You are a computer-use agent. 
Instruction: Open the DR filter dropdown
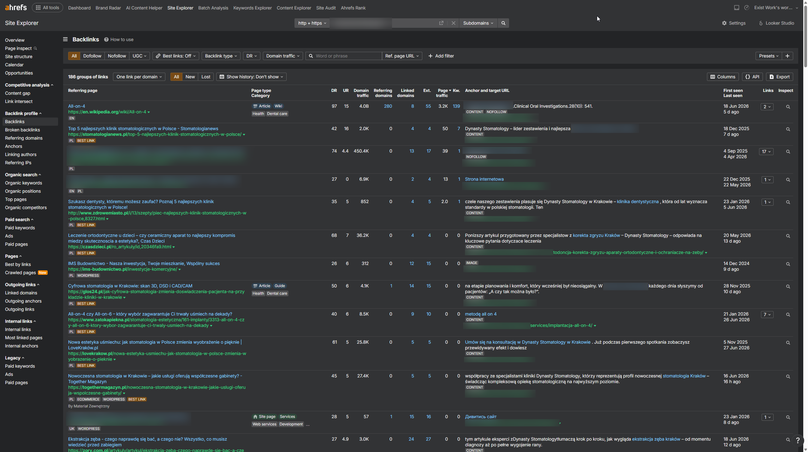pyautogui.click(x=252, y=56)
